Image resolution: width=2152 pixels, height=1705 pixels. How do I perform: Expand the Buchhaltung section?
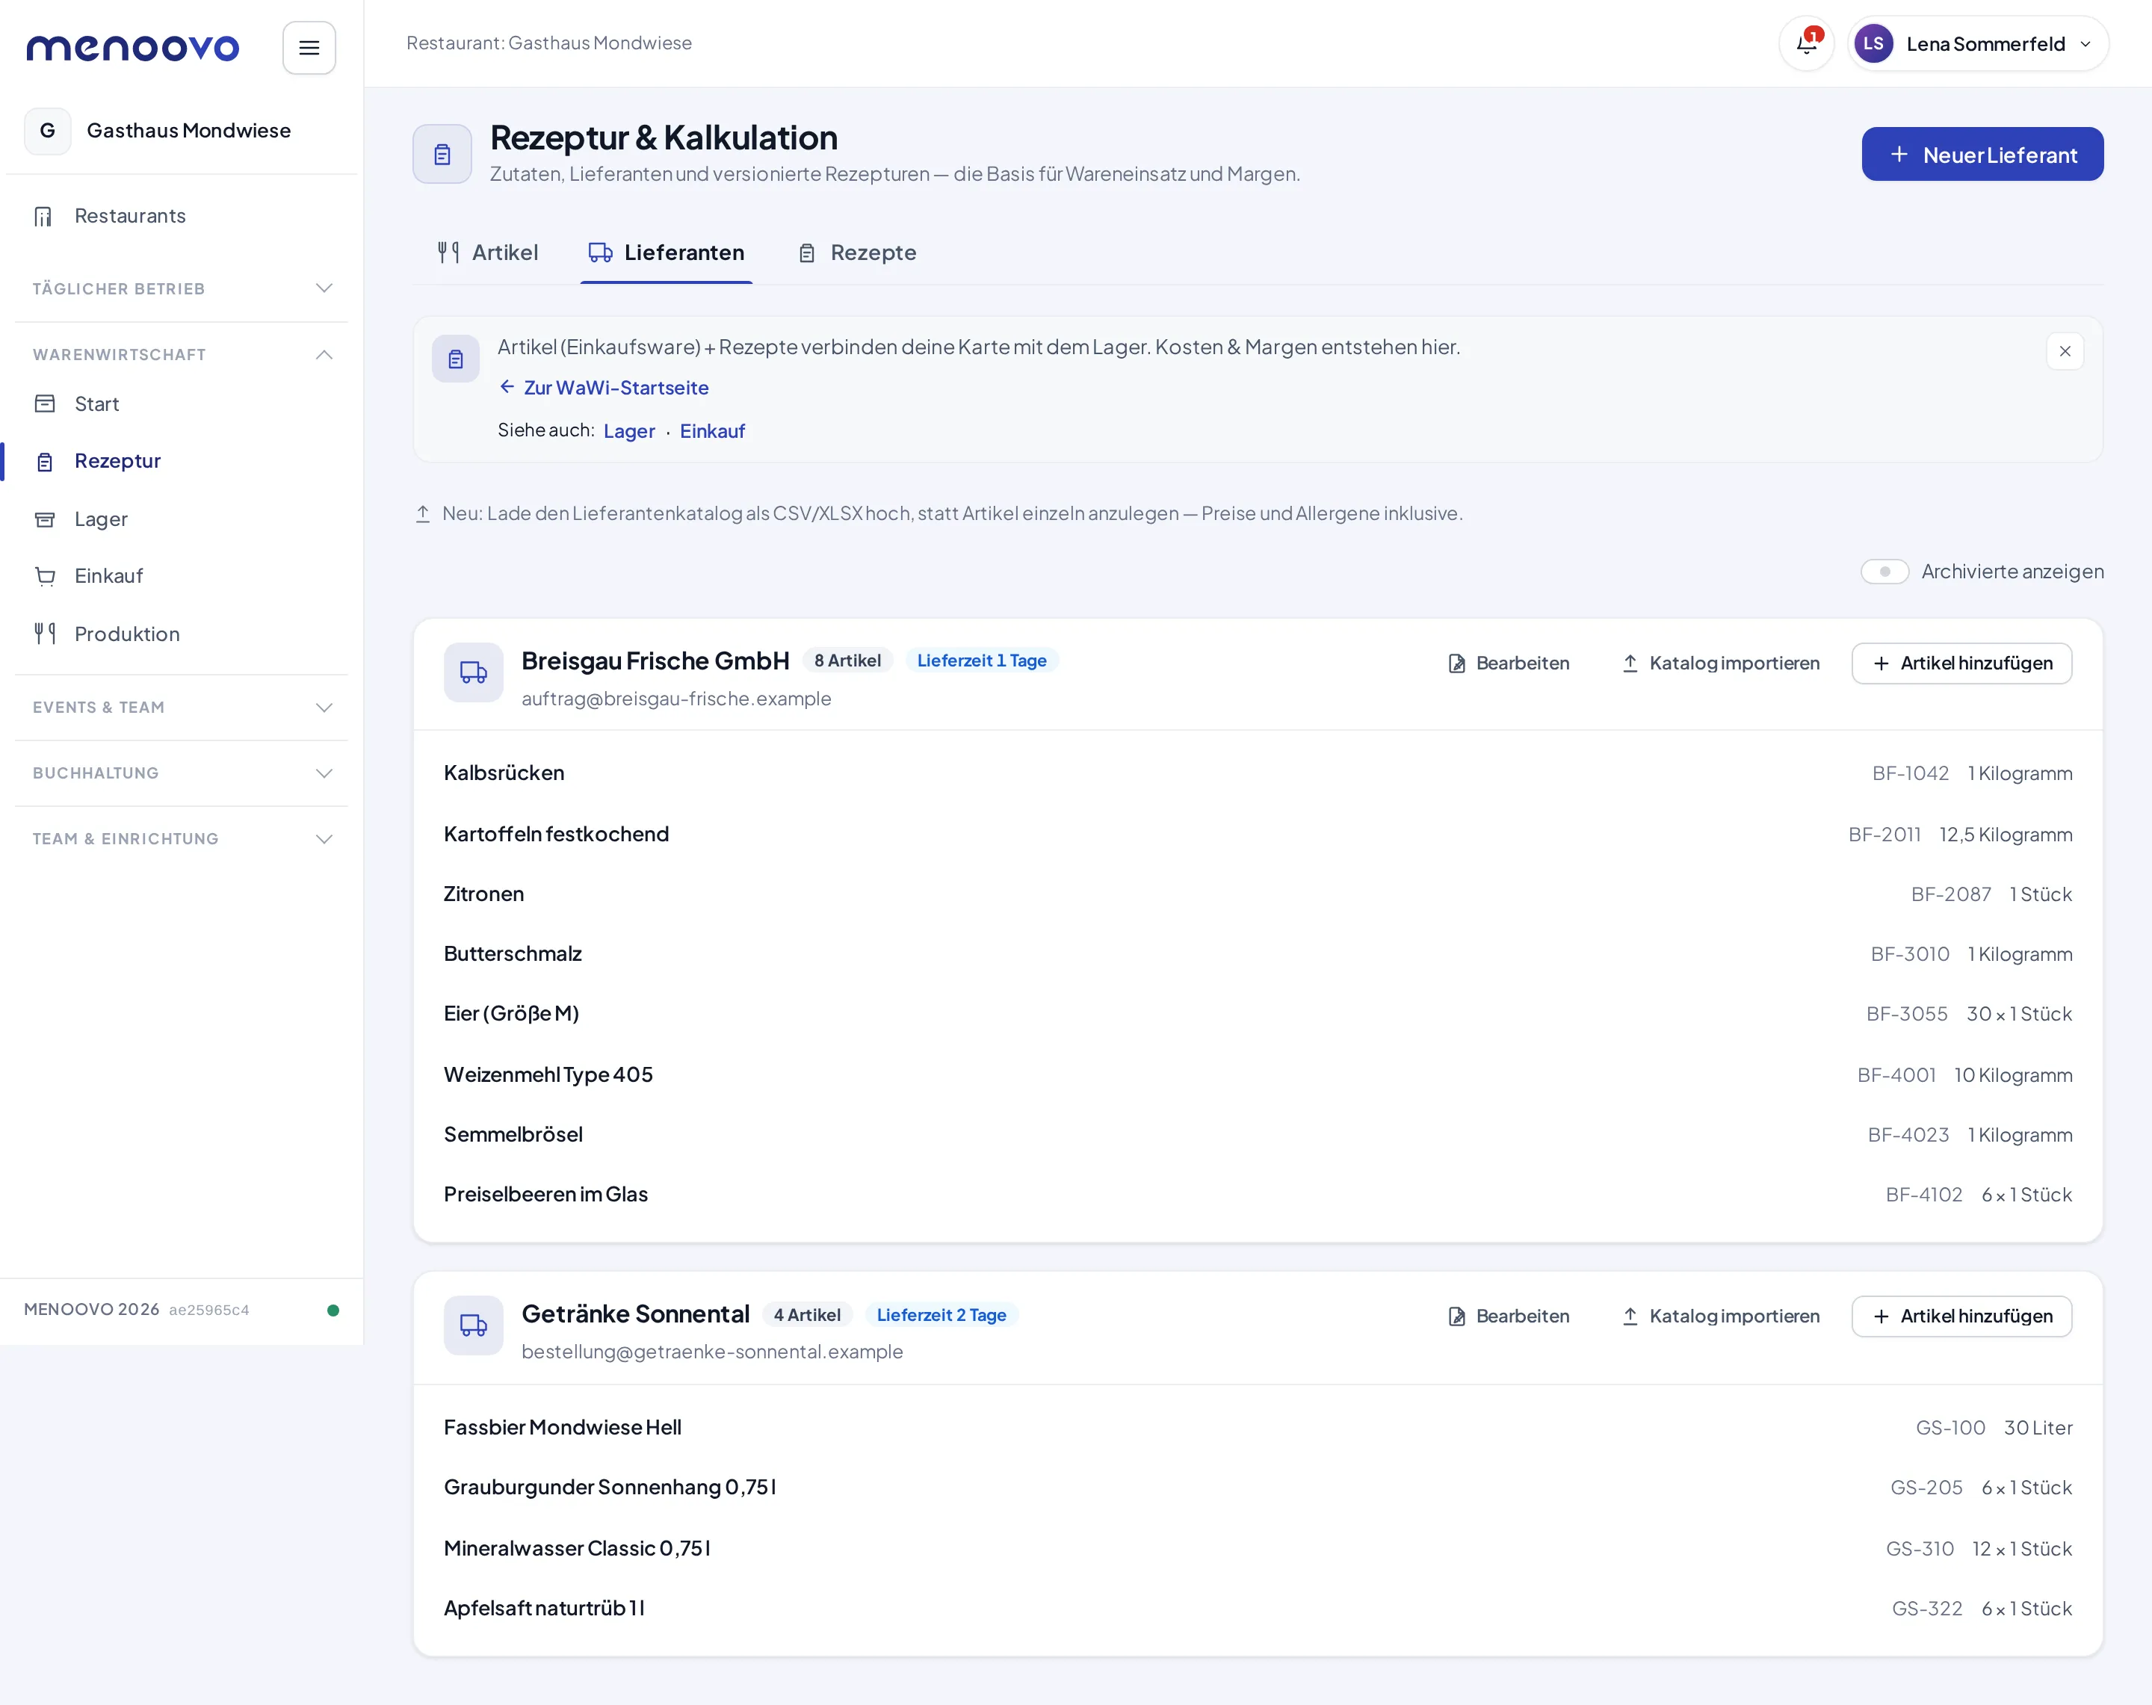[182, 773]
